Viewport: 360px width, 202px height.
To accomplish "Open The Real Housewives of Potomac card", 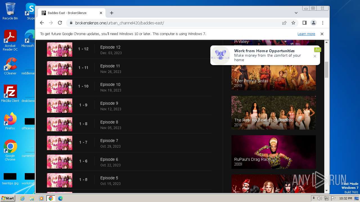I will point(274,113).
